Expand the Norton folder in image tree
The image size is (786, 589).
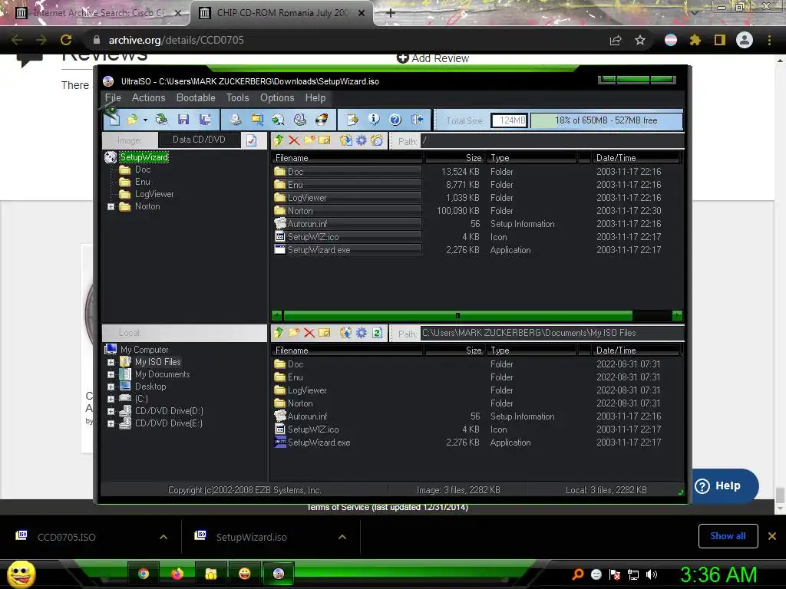point(111,206)
